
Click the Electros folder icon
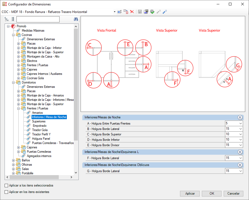[x=23, y=61]
